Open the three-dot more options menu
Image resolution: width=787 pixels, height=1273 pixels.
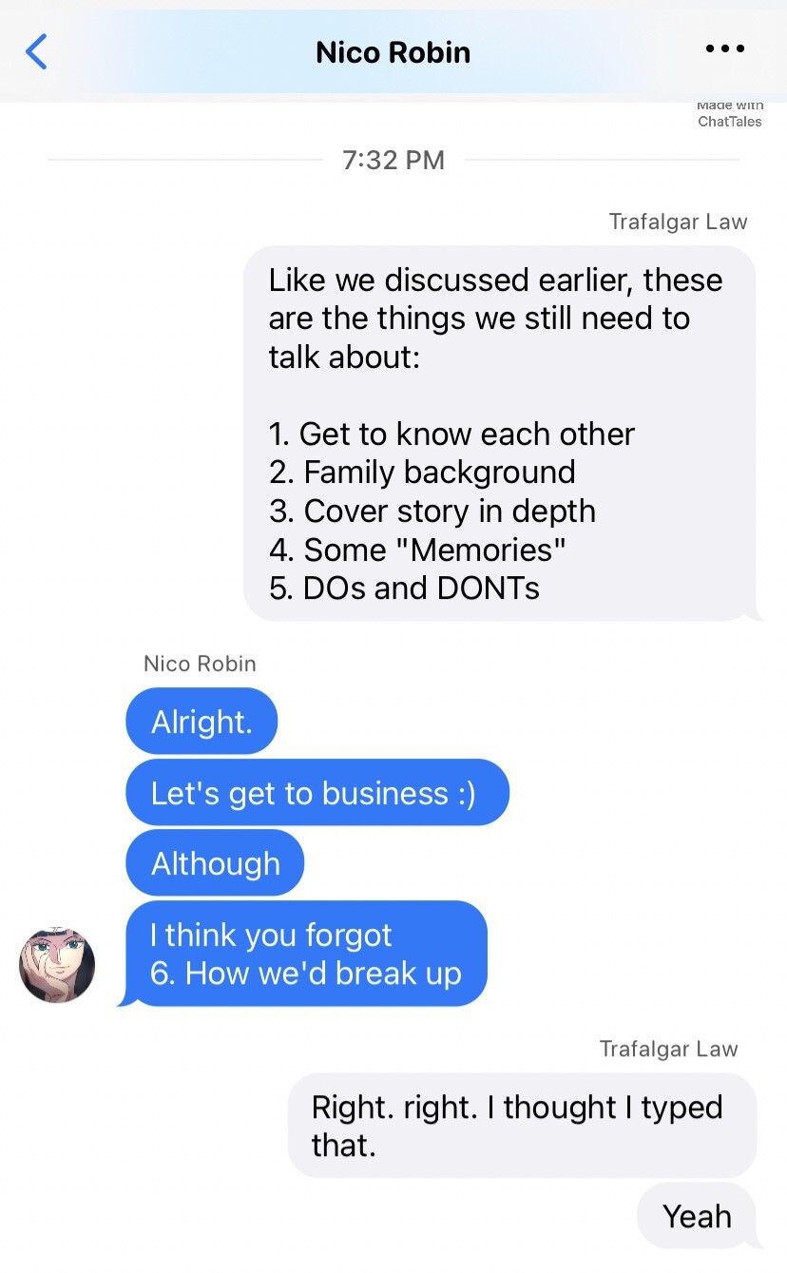(x=725, y=48)
